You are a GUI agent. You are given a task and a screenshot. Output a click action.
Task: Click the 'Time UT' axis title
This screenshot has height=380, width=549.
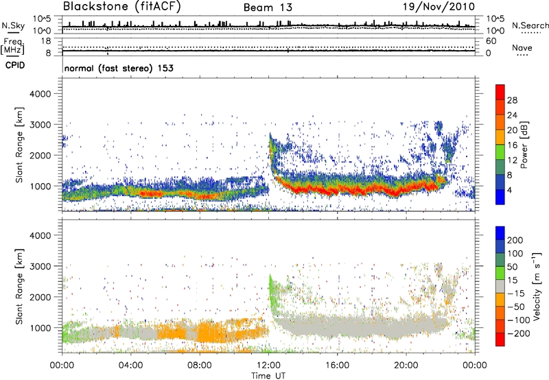point(268,376)
